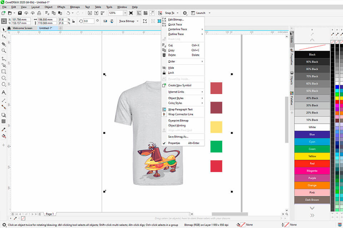The height and width of the screenshot is (228, 343).
Task: Select the Crop tool
Action: point(4,44)
